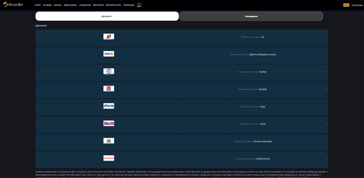Open the КАЗИНО menu
Image resolution: width=364 pixels, height=178 pixels.
pos(58,5)
